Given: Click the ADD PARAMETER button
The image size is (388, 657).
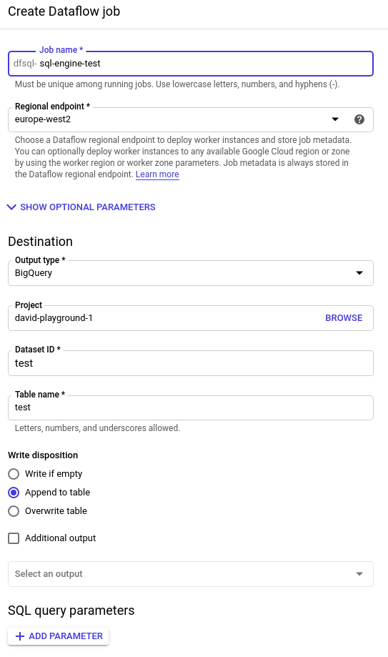Looking at the screenshot, I should point(59,636).
